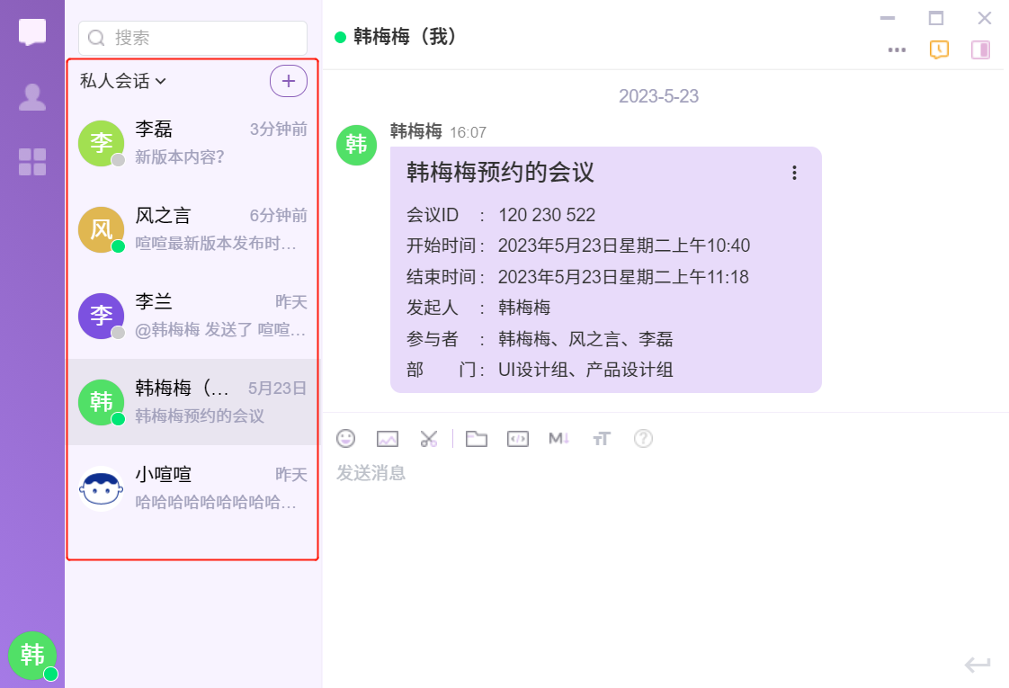Select the 李磊 conversation
Screen dimensions: 1009x688
pos(192,143)
